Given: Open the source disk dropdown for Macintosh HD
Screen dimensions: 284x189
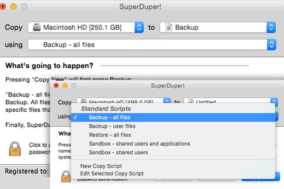Looking at the screenshot, I should click(x=139, y=27).
